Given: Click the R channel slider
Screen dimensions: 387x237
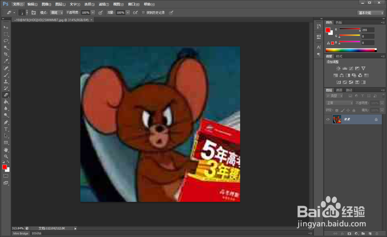Looking at the screenshot, I should [x=350, y=30].
